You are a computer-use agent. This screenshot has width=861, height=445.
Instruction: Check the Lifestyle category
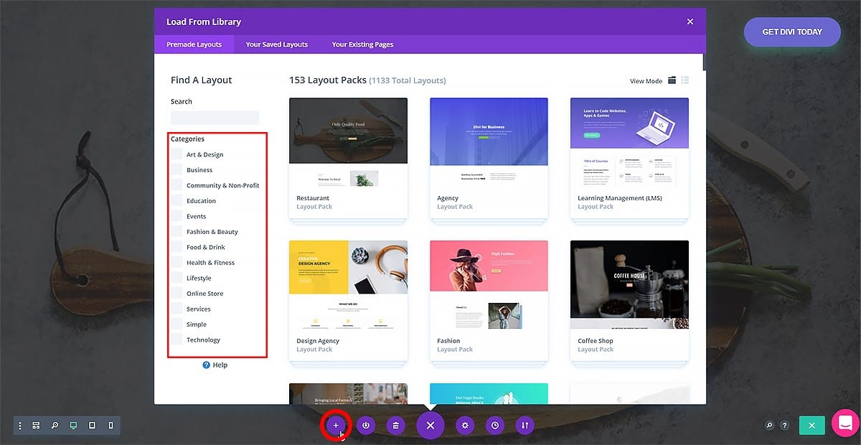point(177,278)
